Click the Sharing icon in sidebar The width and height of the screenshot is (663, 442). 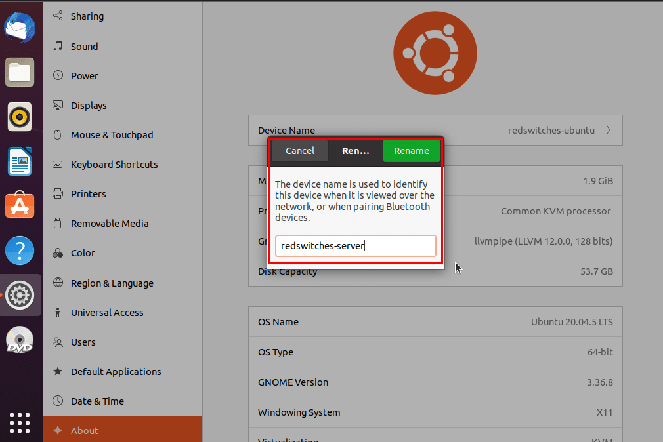58,16
